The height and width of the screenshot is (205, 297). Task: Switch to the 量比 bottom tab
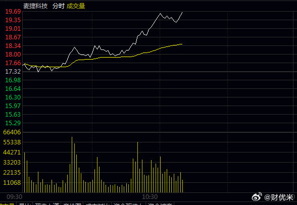point(25,203)
